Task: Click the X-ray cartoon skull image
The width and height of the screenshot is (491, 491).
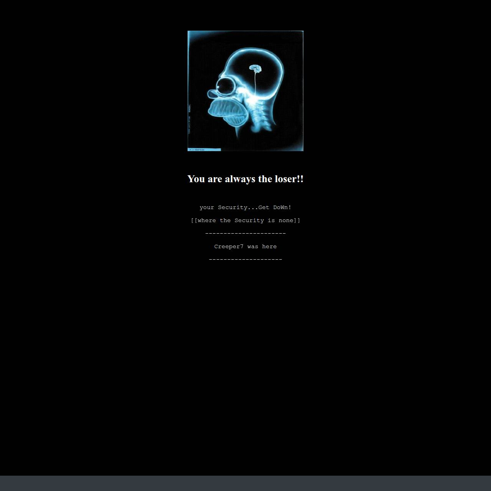Action: (x=245, y=91)
